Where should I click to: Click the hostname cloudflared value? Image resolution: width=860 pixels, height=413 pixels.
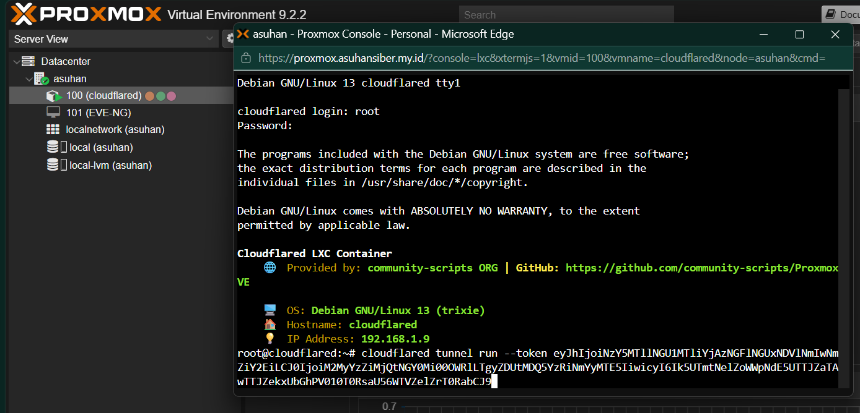[x=383, y=325]
